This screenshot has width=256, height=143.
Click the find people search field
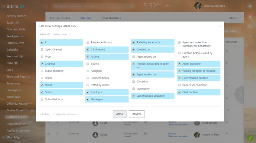coord(93,6)
